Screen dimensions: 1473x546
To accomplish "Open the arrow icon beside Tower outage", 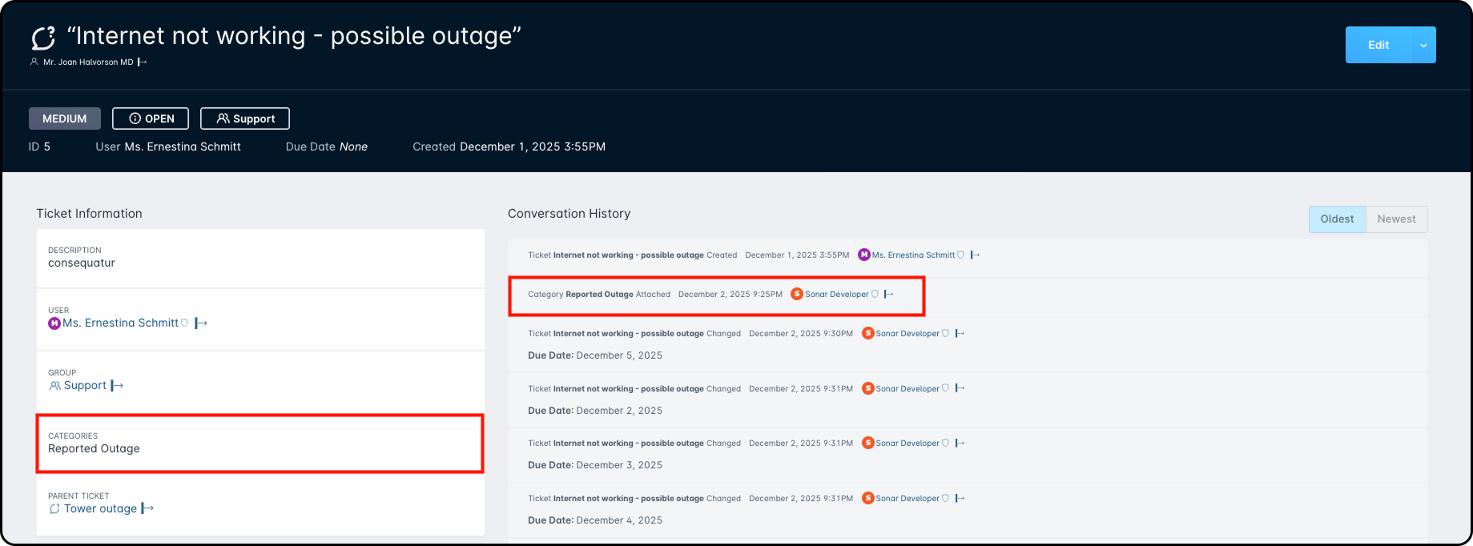I will coord(147,508).
